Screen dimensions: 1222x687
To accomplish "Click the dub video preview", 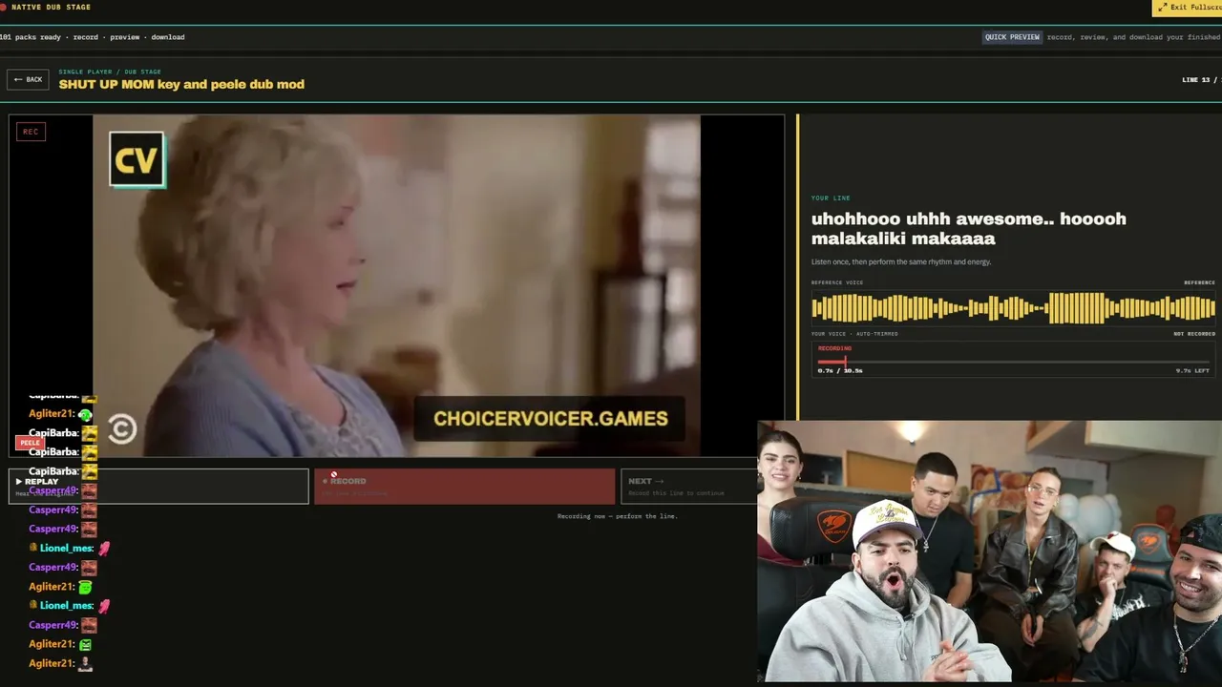I will click(x=396, y=286).
